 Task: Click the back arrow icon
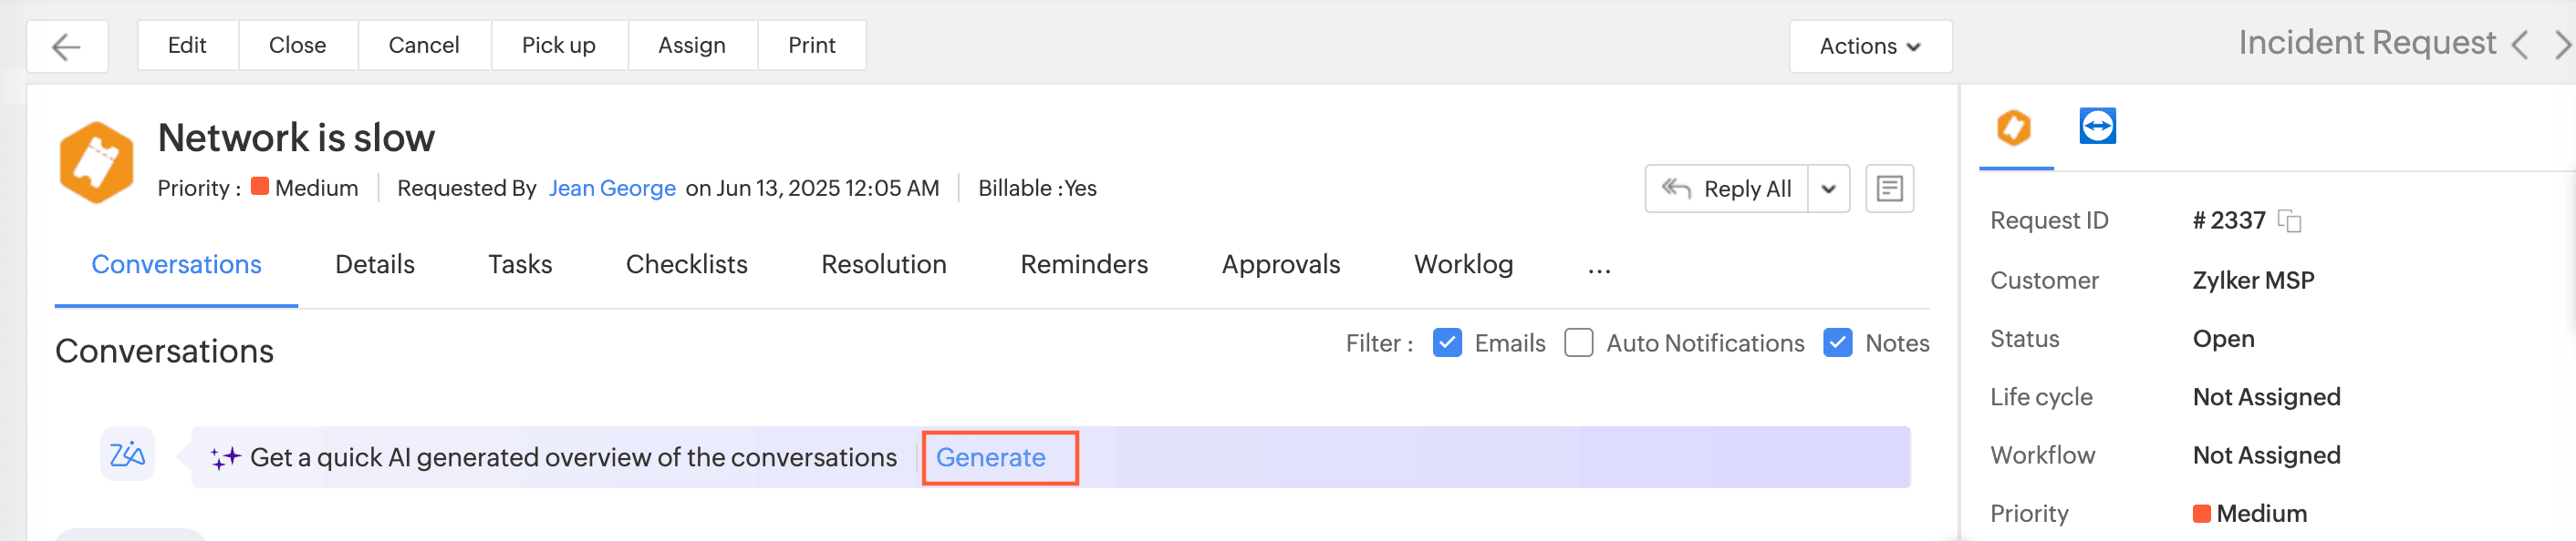66,47
